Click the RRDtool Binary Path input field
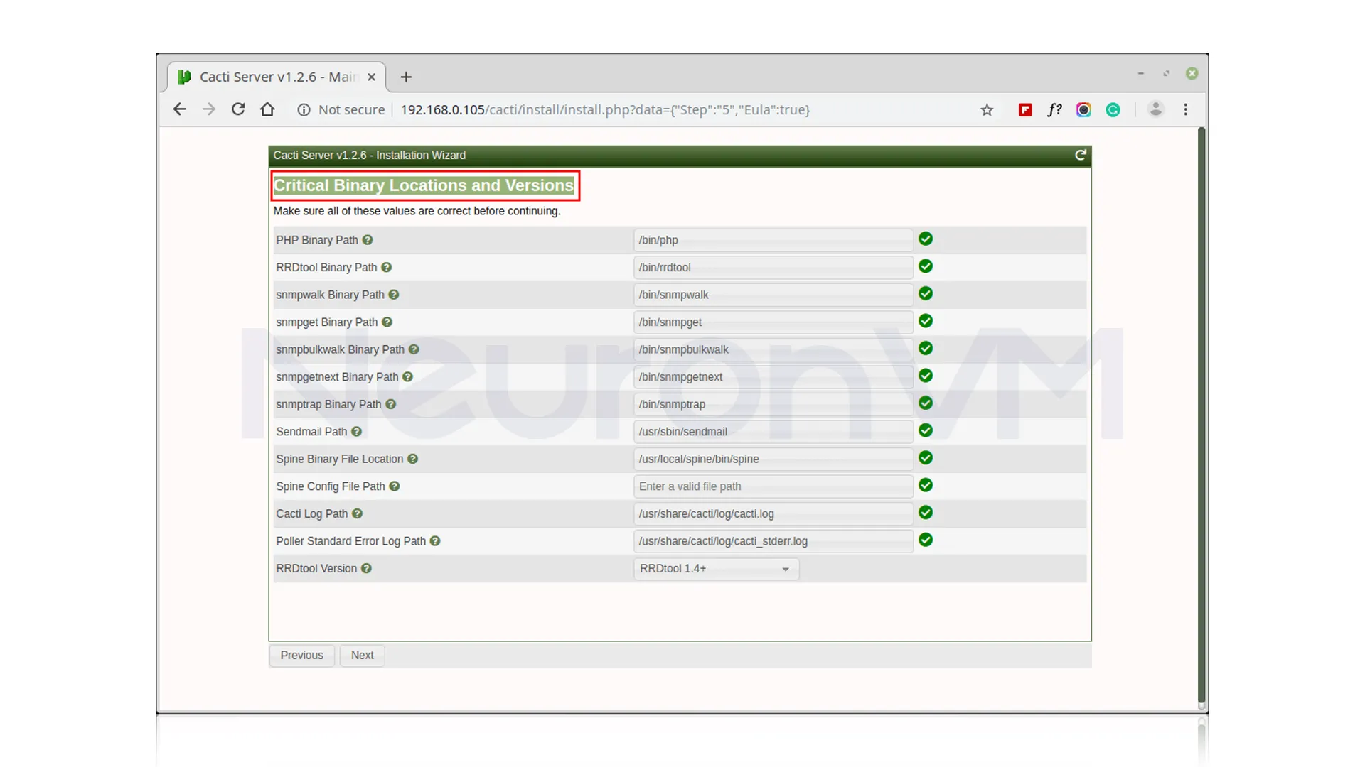Viewport: 1365px width, 767px height. point(773,267)
